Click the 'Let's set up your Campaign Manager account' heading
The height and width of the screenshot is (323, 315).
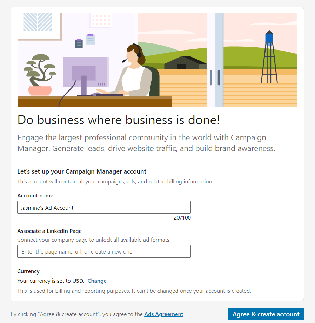click(x=82, y=171)
